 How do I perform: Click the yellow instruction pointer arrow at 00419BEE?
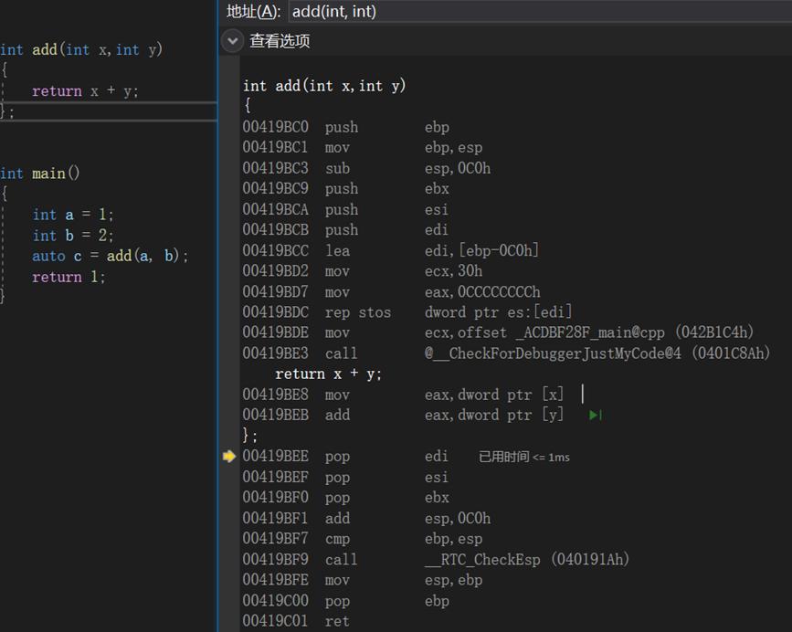229,456
